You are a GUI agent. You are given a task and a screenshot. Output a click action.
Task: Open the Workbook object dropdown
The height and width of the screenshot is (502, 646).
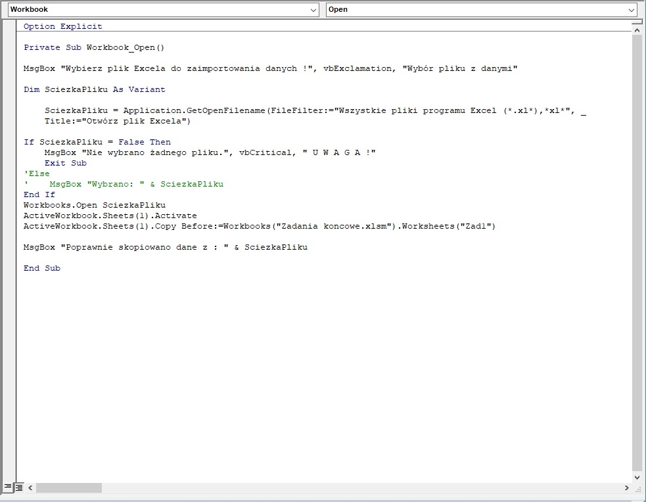163,9
